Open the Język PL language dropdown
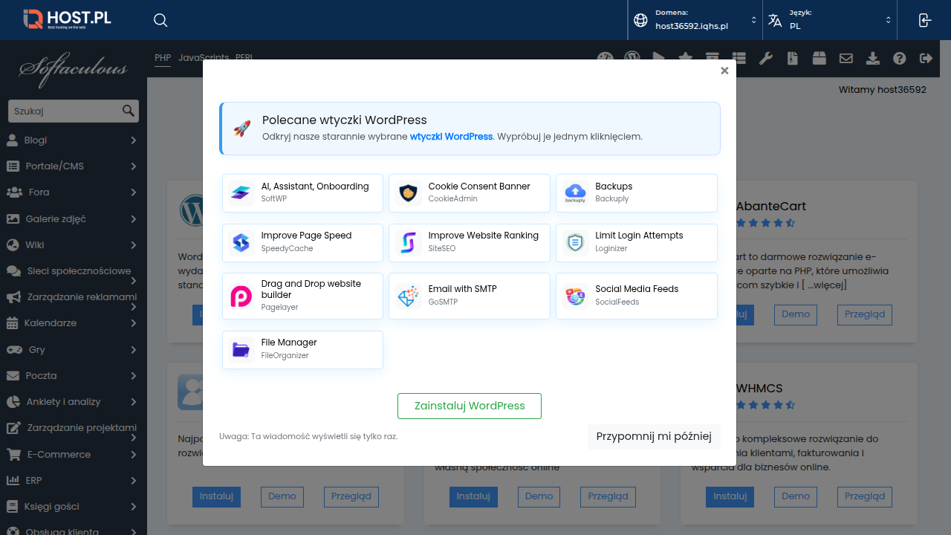 (x=830, y=20)
